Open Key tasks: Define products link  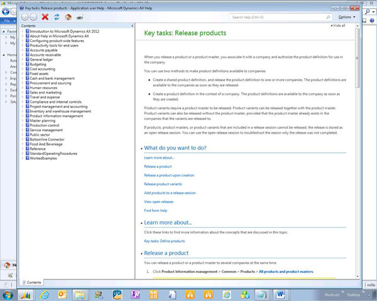click(x=165, y=241)
